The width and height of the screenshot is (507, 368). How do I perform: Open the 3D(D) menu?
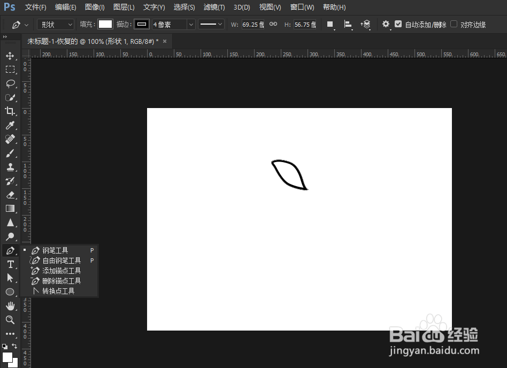click(x=242, y=7)
